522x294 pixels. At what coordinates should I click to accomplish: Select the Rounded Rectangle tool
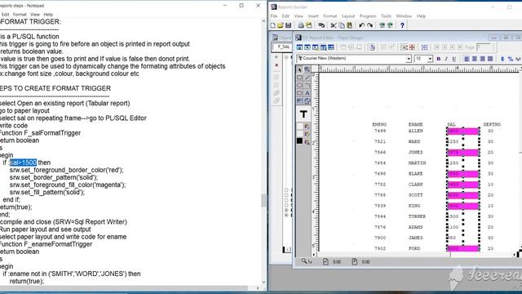coord(299,93)
